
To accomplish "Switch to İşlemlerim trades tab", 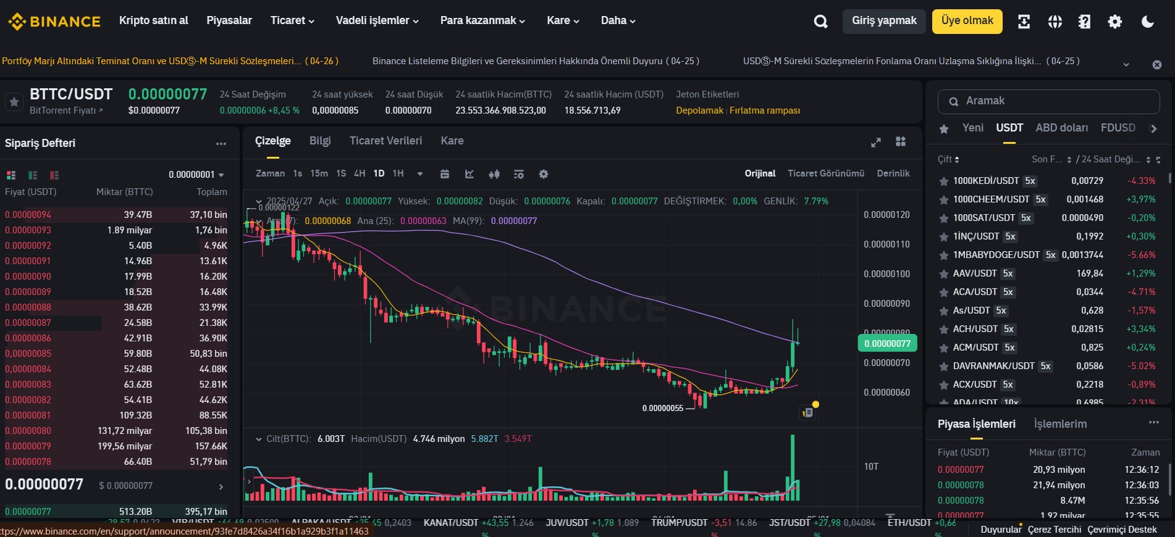I will [x=1060, y=424].
